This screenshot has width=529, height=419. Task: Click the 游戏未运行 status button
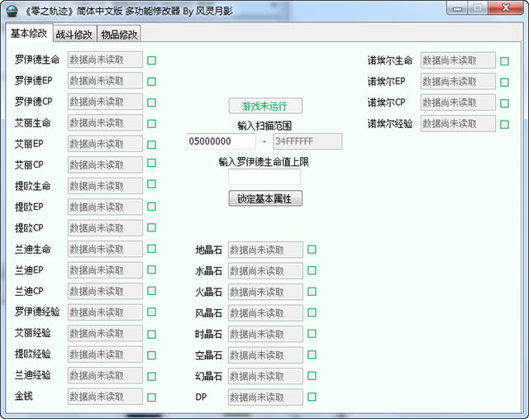point(265,107)
